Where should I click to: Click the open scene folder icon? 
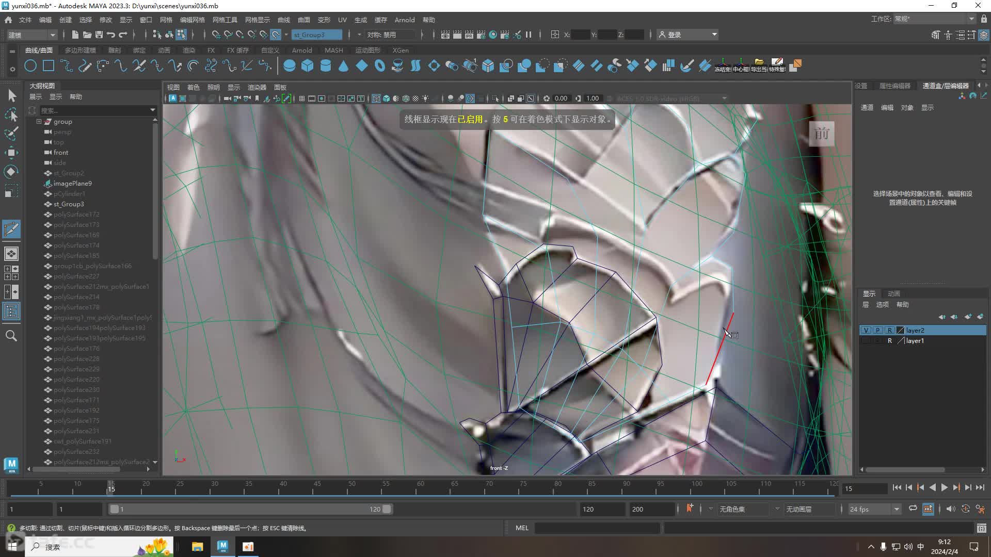pyautogui.click(x=87, y=35)
